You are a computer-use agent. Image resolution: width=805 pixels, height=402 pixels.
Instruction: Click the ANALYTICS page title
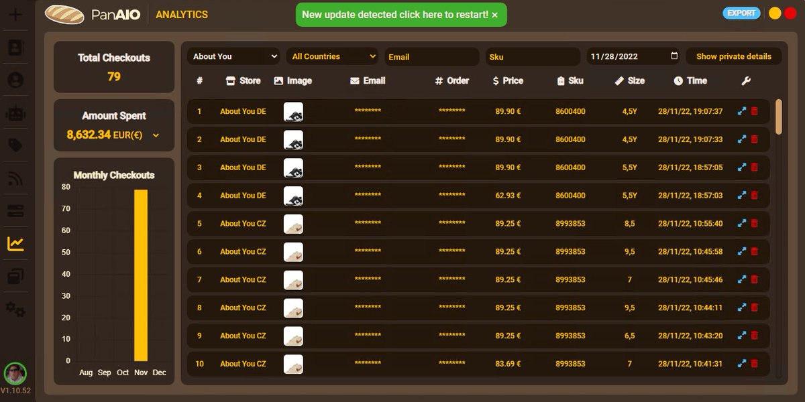182,14
